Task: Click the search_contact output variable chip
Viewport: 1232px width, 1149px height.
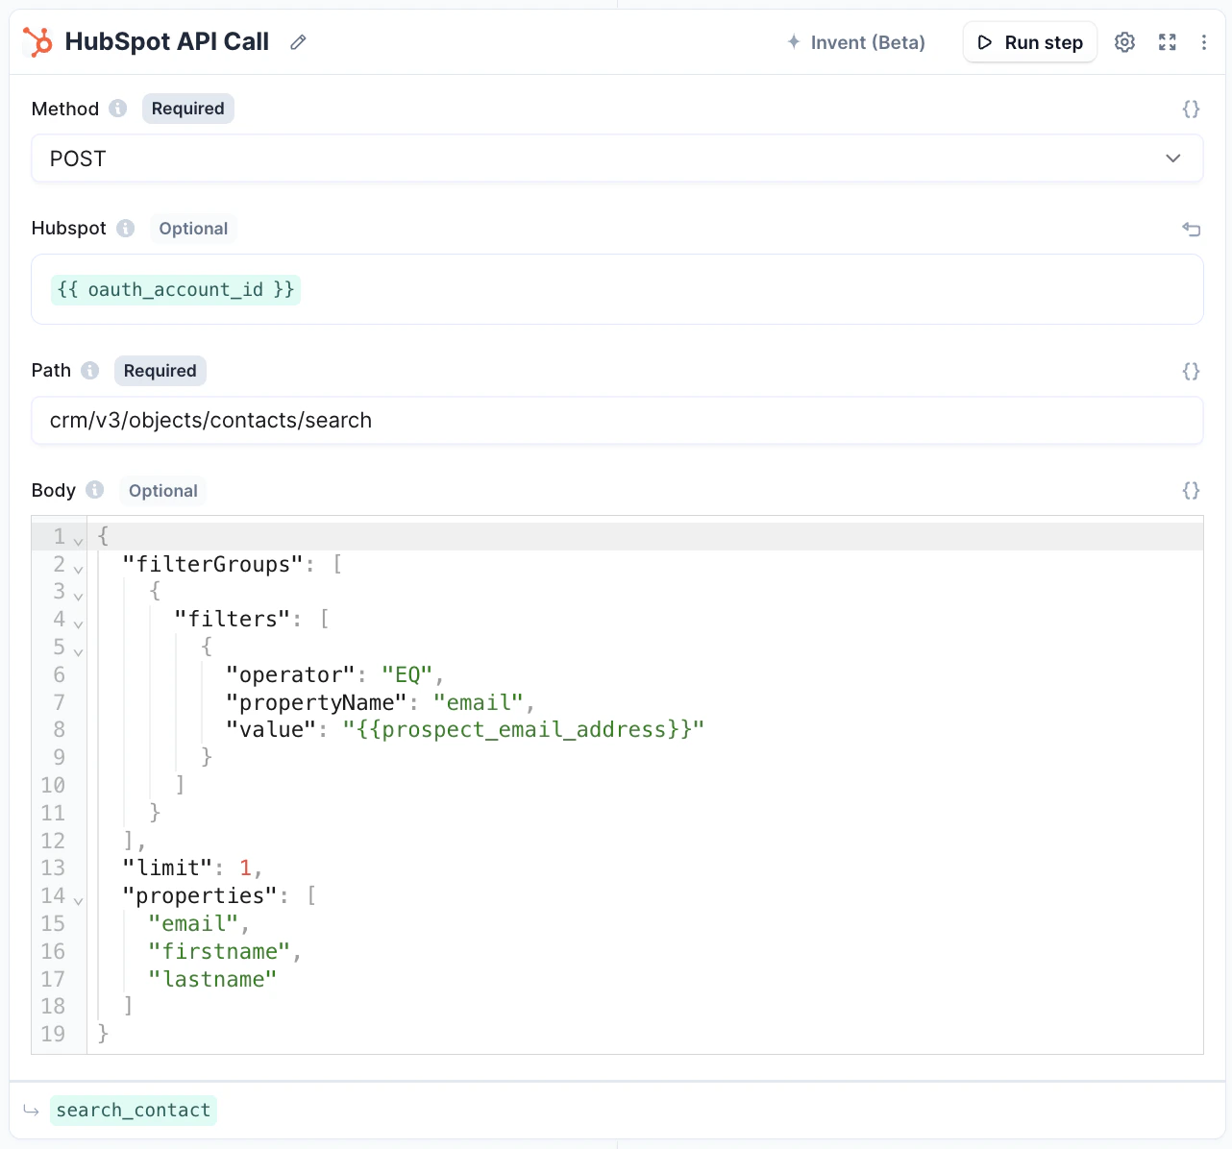Action: [x=134, y=1110]
